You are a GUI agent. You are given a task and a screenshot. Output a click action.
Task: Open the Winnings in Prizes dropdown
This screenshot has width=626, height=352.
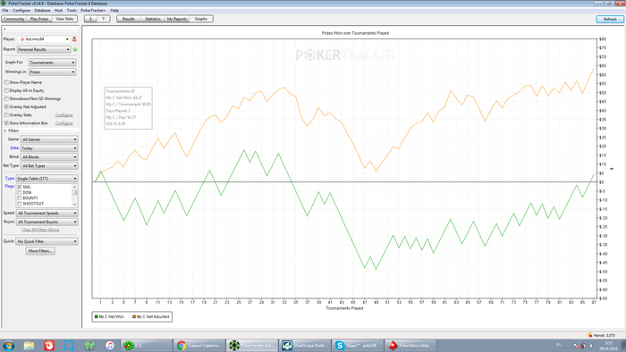click(x=52, y=72)
